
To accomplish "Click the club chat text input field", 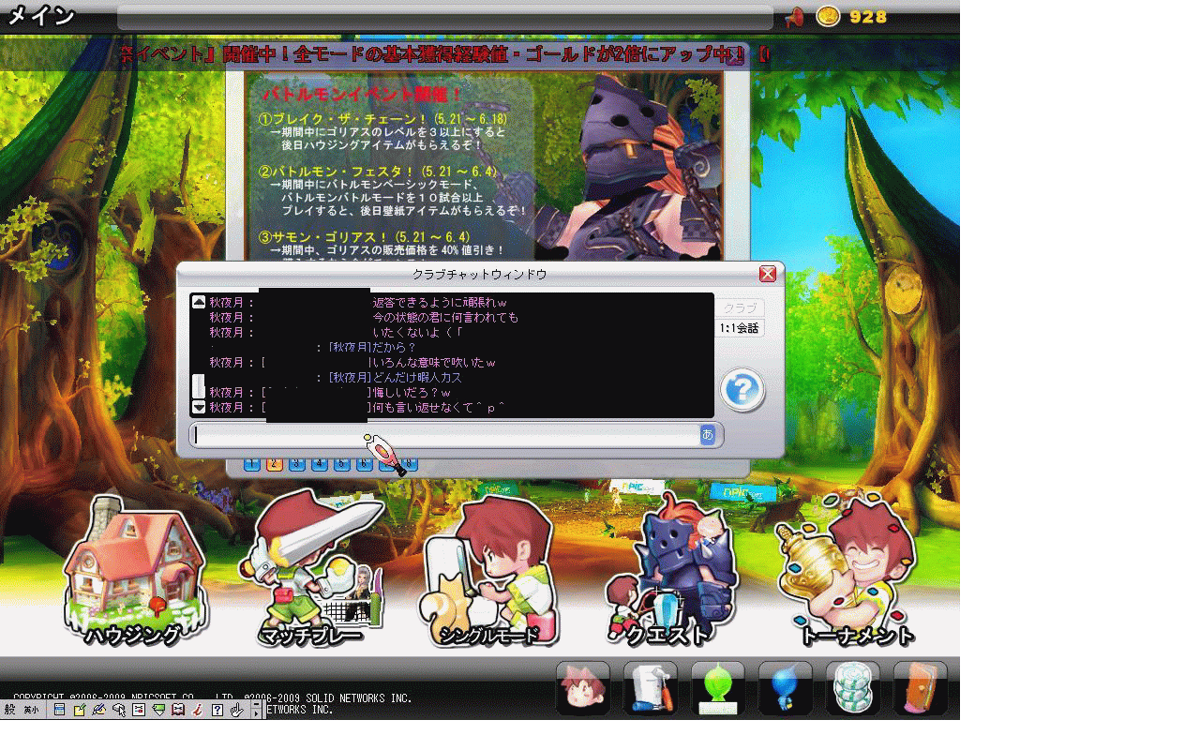I will pyautogui.click(x=445, y=434).
